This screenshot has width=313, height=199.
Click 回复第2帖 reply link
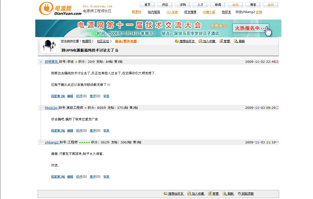coord(58,131)
